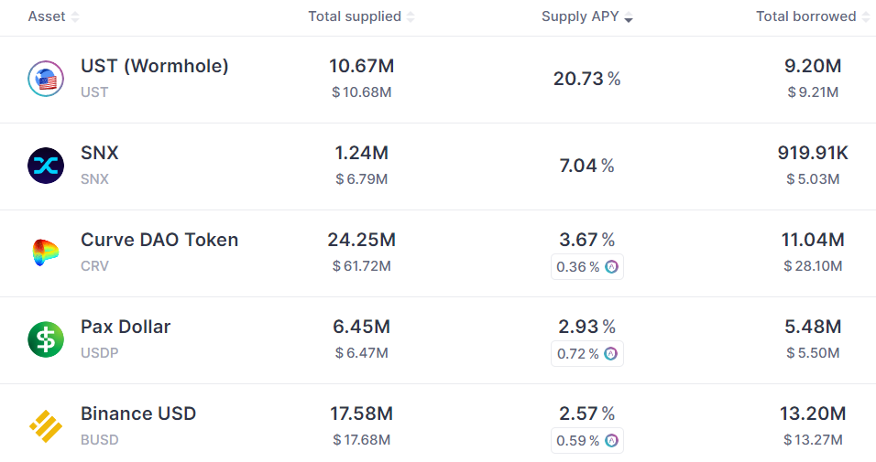
Task: Click the 919.91K total borrowed value
Action: [813, 153]
